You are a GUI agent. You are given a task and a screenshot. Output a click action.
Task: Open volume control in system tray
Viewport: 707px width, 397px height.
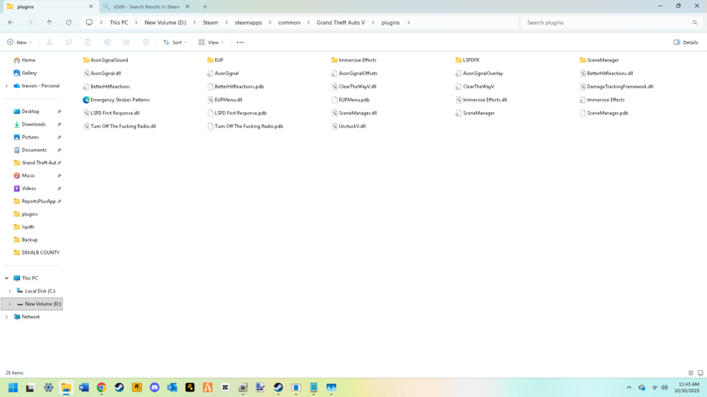pyautogui.click(x=664, y=388)
